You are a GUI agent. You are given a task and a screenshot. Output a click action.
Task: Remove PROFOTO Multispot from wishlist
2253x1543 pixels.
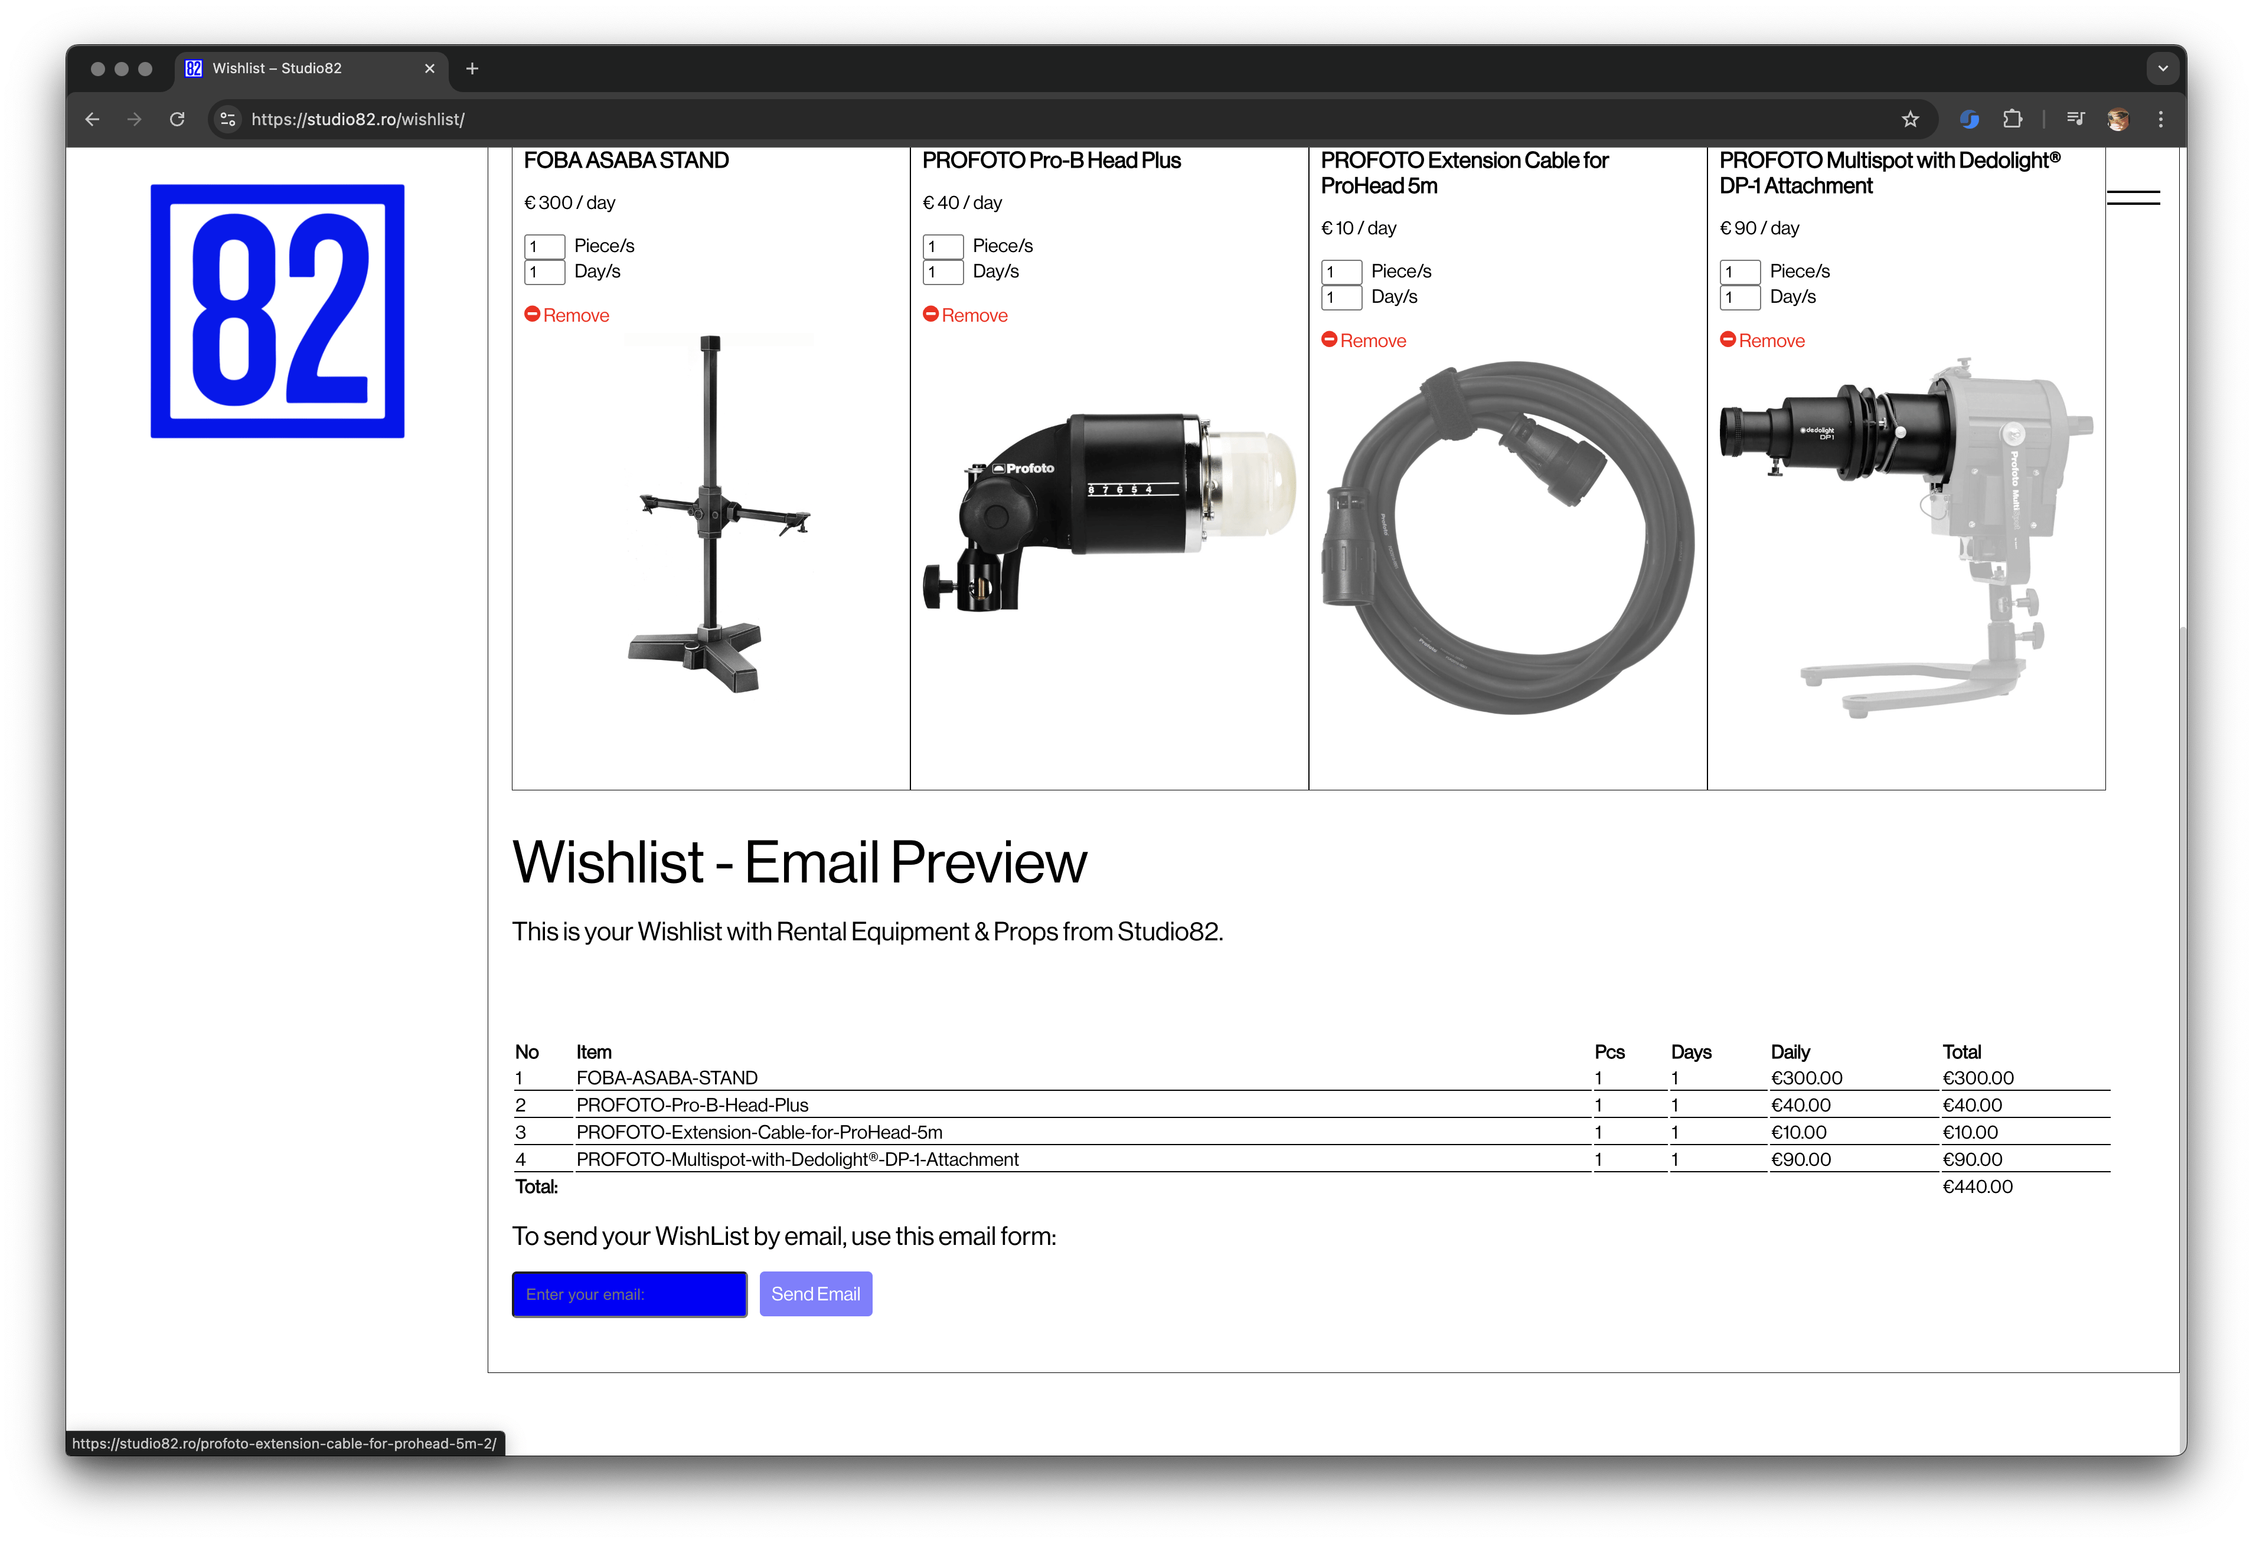pyautogui.click(x=1762, y=340)
